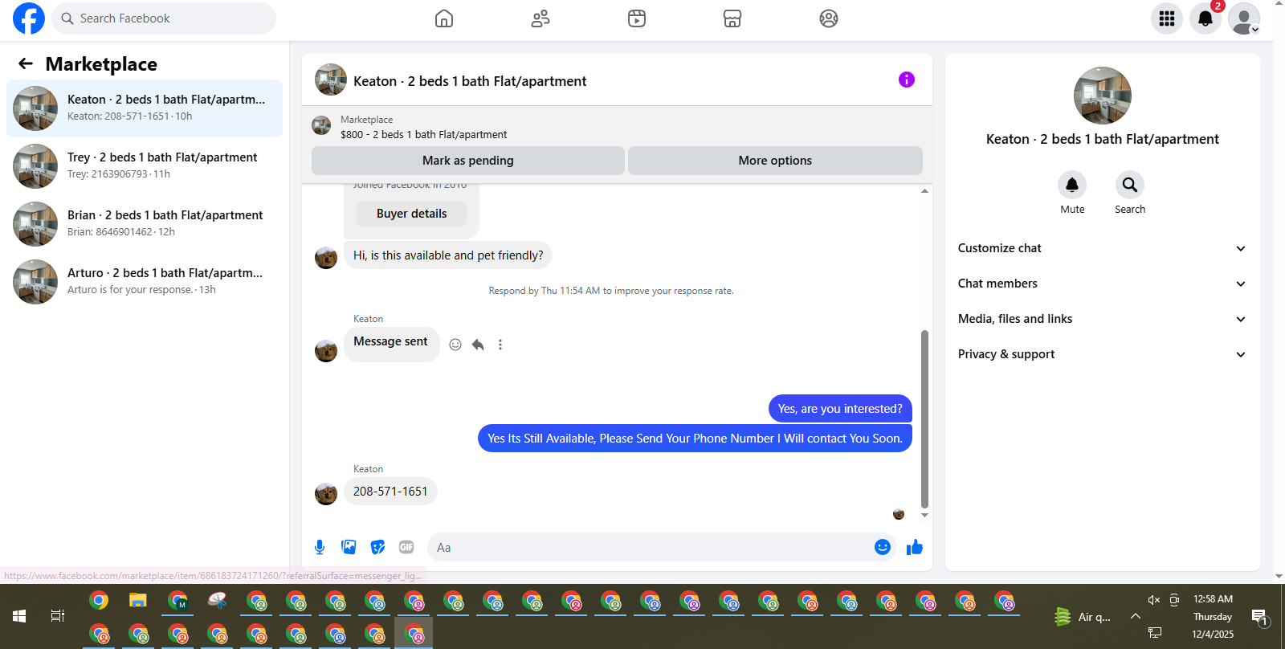The height and width of the screenshot is (649, 1285).
Task: Open notifications bell with 2 badge
Action: click(1205, 18)
